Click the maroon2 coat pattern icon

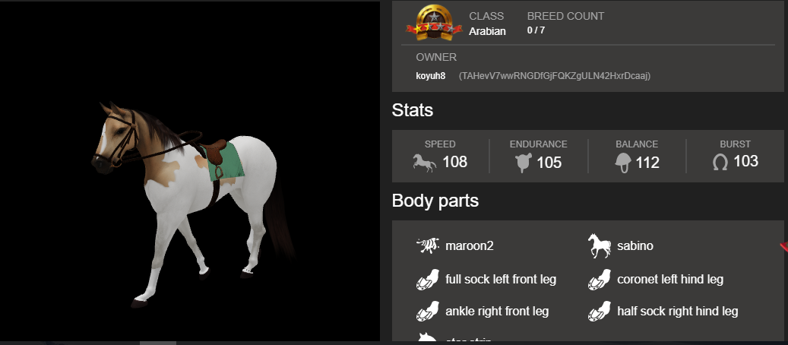pos(428,246)
